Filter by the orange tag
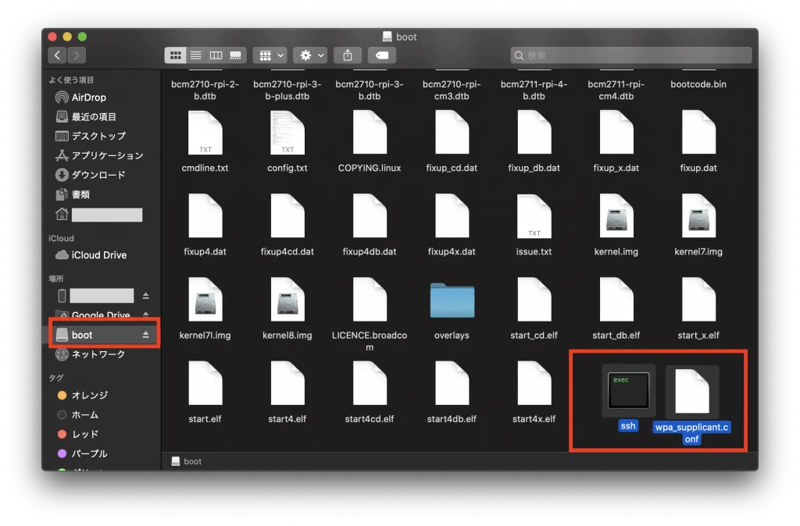This screenshot has height=526, width=800. pyautogui.click(x=89, y=395)
